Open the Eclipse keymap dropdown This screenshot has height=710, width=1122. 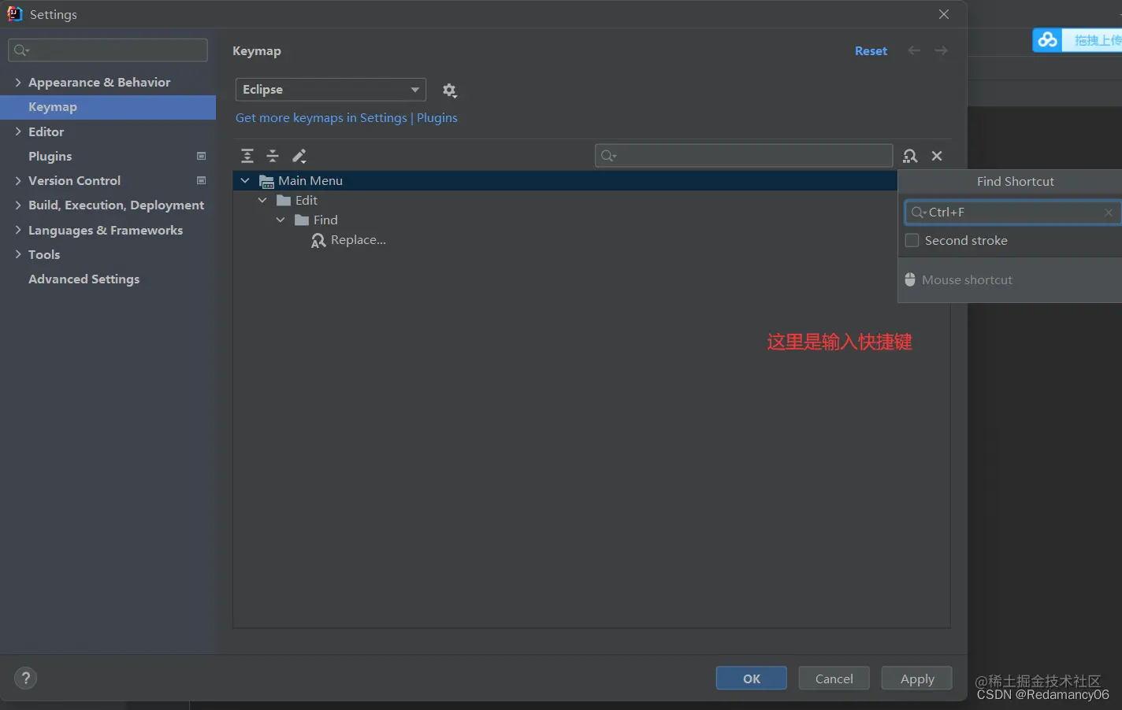coord(331,90)
